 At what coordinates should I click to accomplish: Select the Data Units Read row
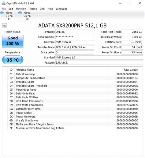[73, 93]
